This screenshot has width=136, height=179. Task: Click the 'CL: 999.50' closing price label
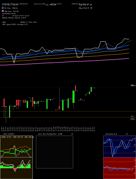(x=51, y=5)
